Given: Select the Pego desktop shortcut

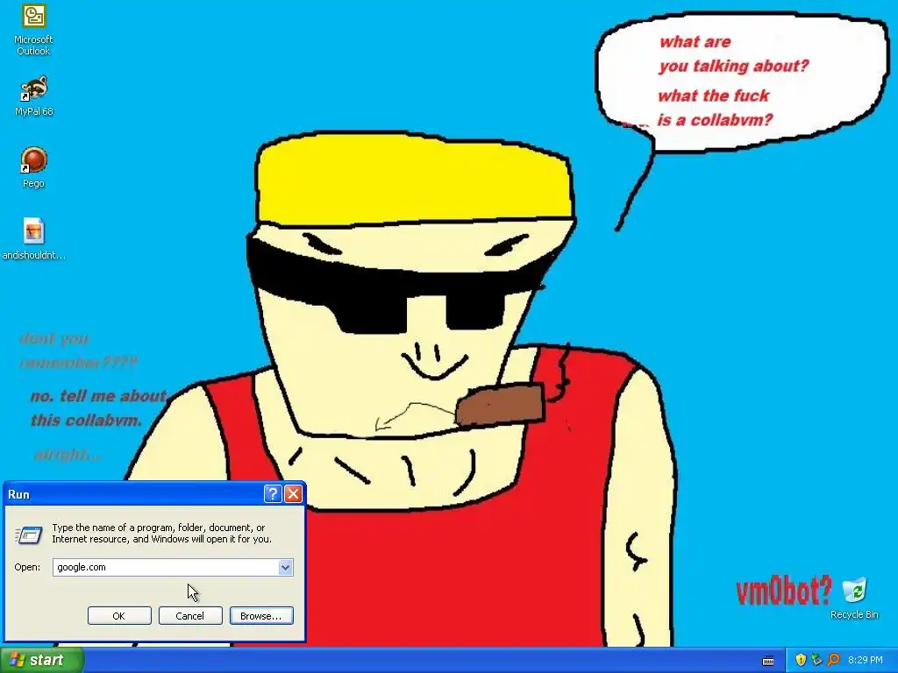Looking at the screenshot, I should (33, 167).
